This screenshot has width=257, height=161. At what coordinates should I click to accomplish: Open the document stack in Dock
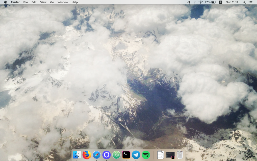160,155
